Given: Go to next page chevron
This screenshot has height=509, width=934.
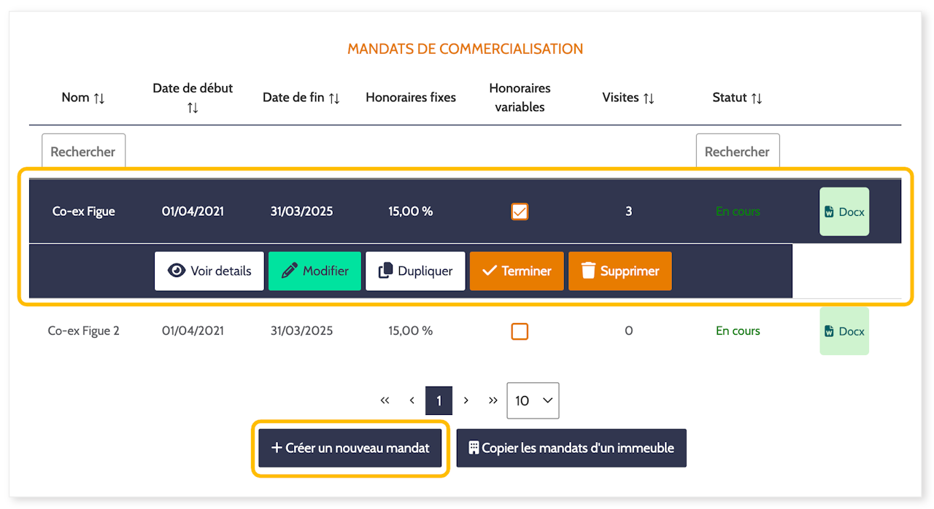Looking at the screenshot, I should tap(466, 400).
